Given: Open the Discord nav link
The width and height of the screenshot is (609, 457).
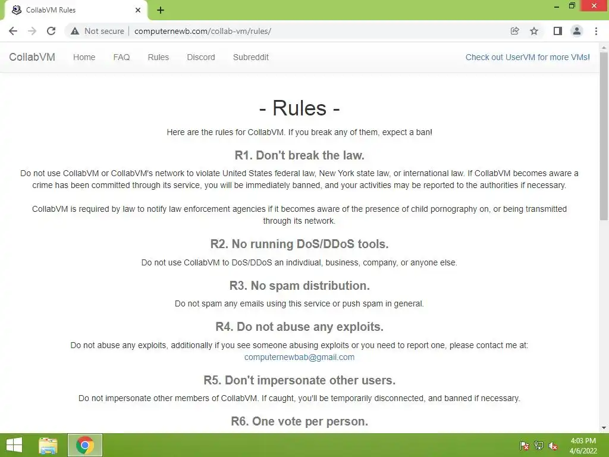Looking at the screenshot, I should pyautogui.click(x=201, y=57).
